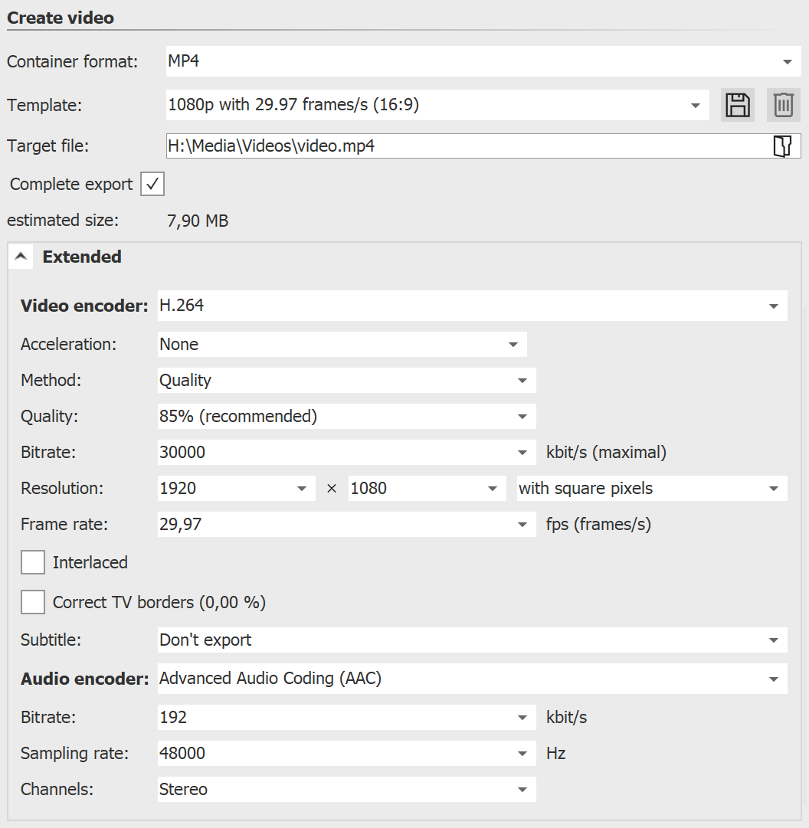Enable Correct TV borders

pyautogui.click(x=32, y=602)
